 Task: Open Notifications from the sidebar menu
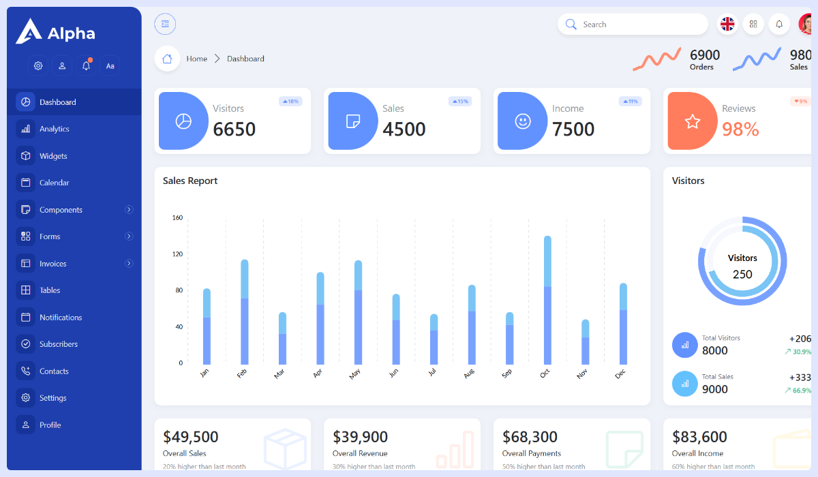[x=59, y=317]
